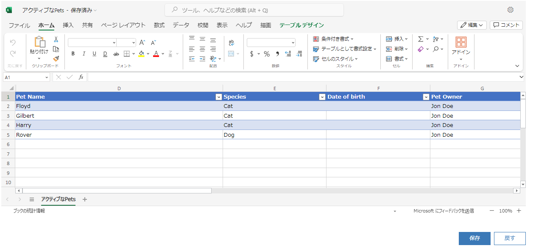533x251 pixels.
Task: Select the アクティブなPets sheet tab
Action: (59, 199)
